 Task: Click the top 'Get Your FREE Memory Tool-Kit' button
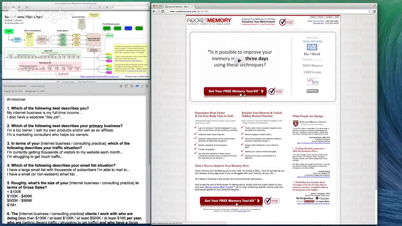(235, 91)
